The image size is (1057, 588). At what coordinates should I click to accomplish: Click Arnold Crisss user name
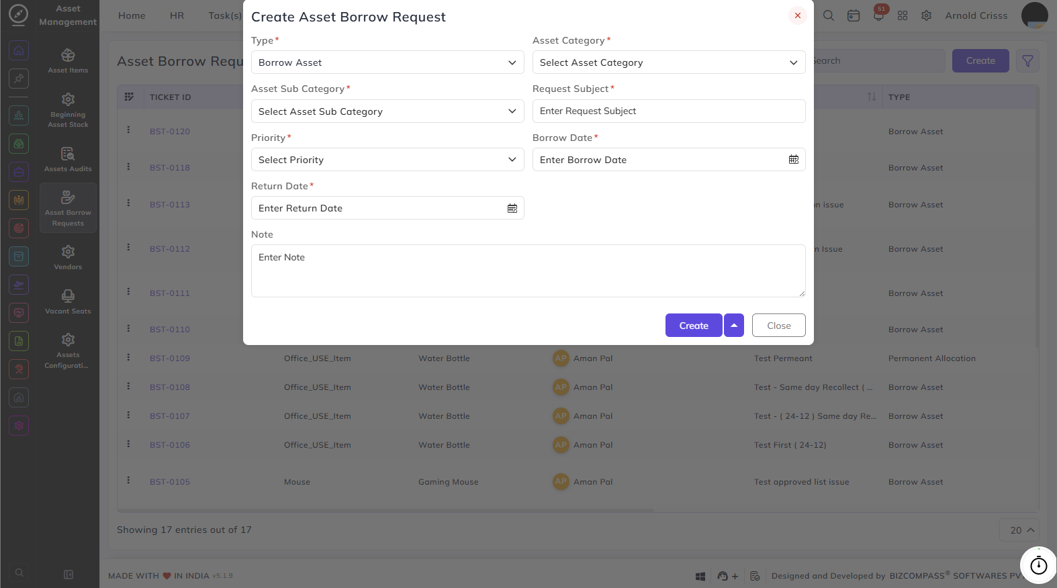pyautogui.click(x=976, y=15)
